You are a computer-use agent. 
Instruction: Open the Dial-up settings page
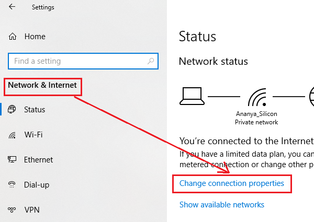[x=37, y=185]
